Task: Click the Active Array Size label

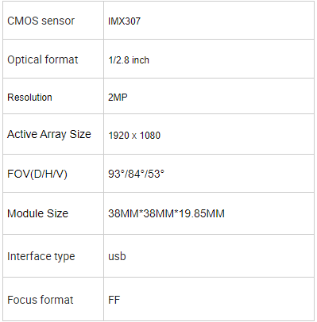Action: coord(49,134)
